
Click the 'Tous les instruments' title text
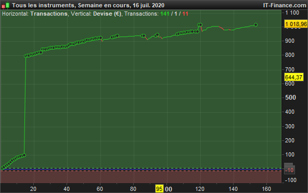[43, 5]
